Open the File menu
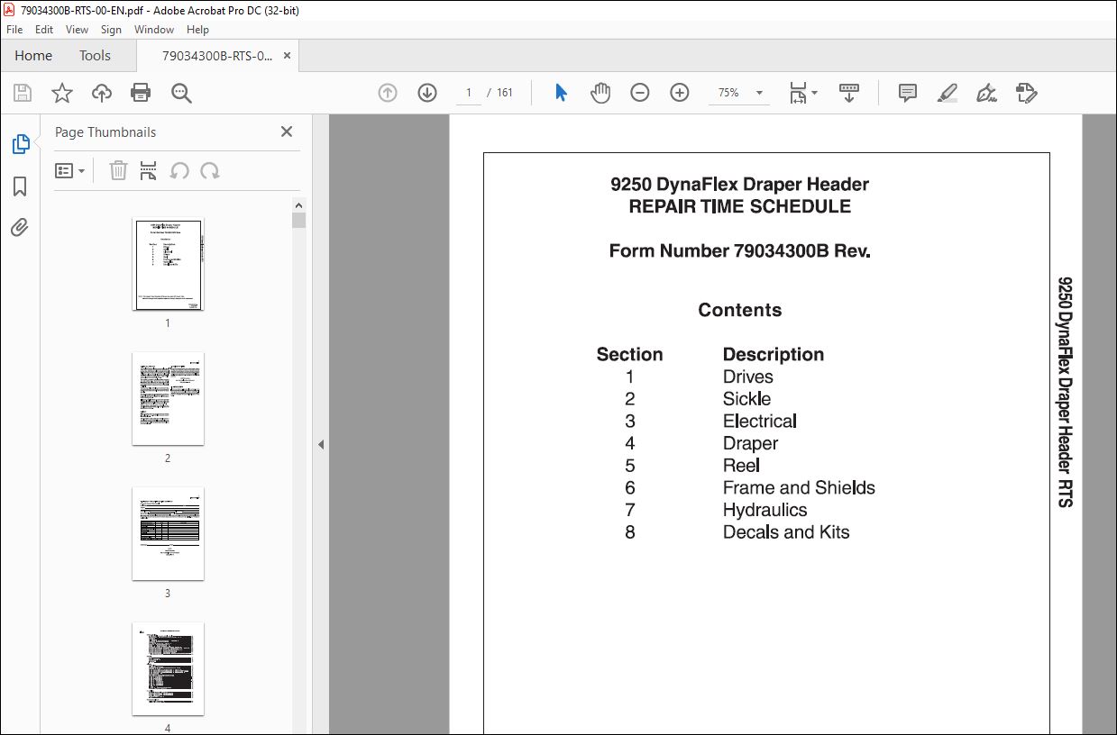1117x735 pixels. click(x=14, y=30)
